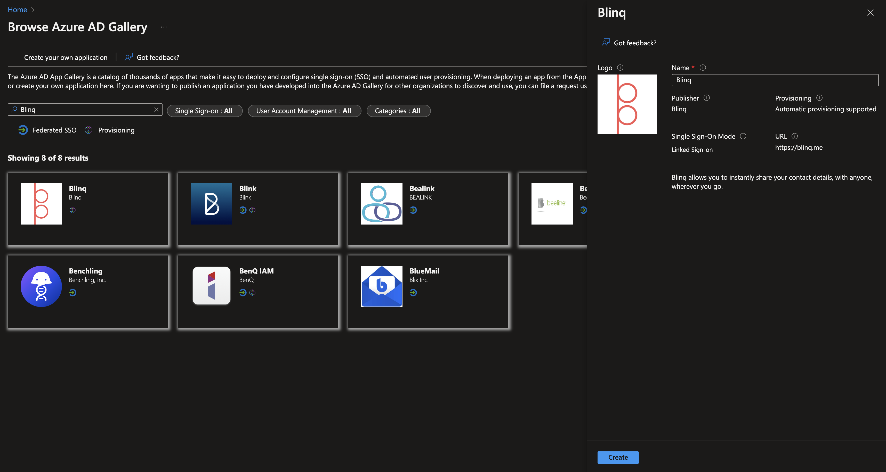Screen dimensions: 886x472
Task: Click federated SSO icon on Bealink card
Action: [413, 210]
